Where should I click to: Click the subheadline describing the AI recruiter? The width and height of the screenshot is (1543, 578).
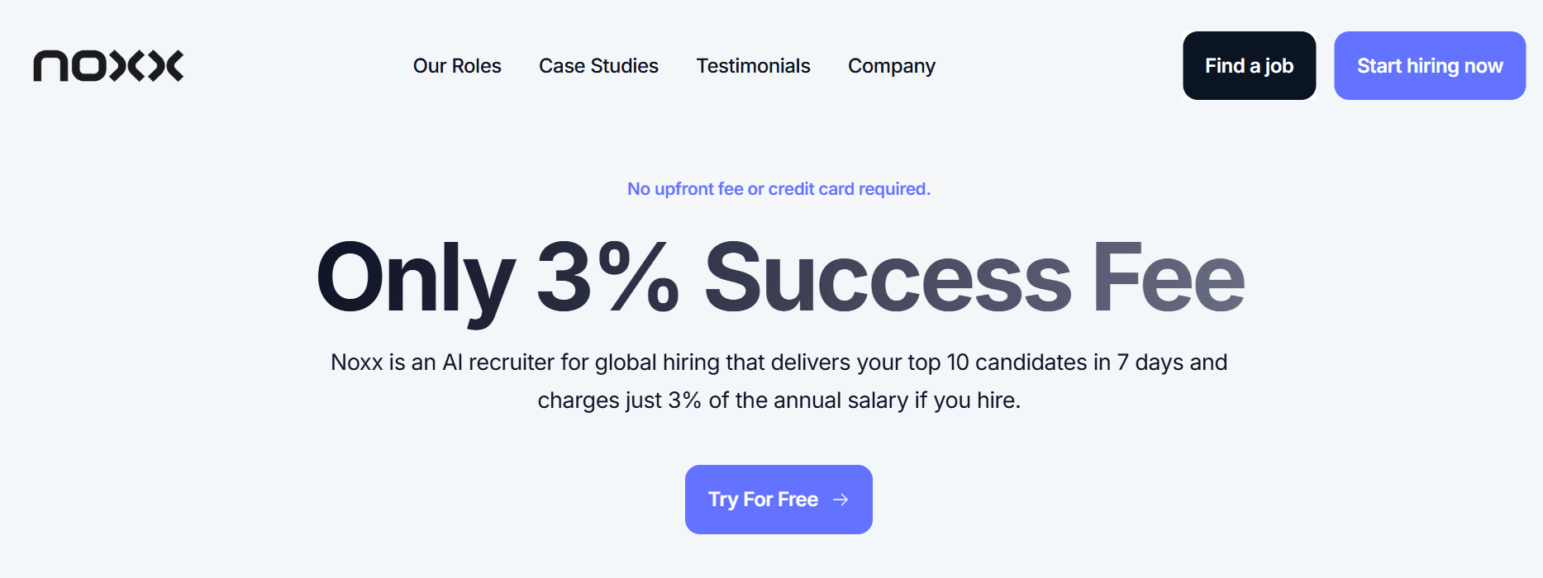(777, 380)
